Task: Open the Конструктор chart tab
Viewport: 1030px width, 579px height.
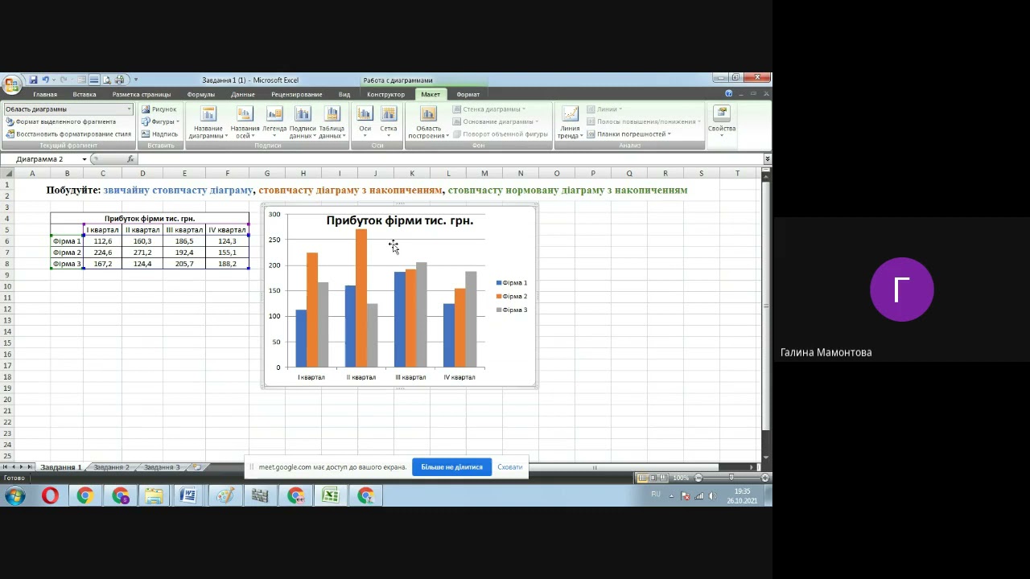Action: coord(386,94)
